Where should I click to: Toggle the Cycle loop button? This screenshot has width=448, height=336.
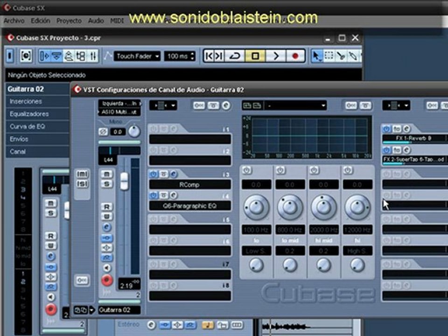coord(235,56)
